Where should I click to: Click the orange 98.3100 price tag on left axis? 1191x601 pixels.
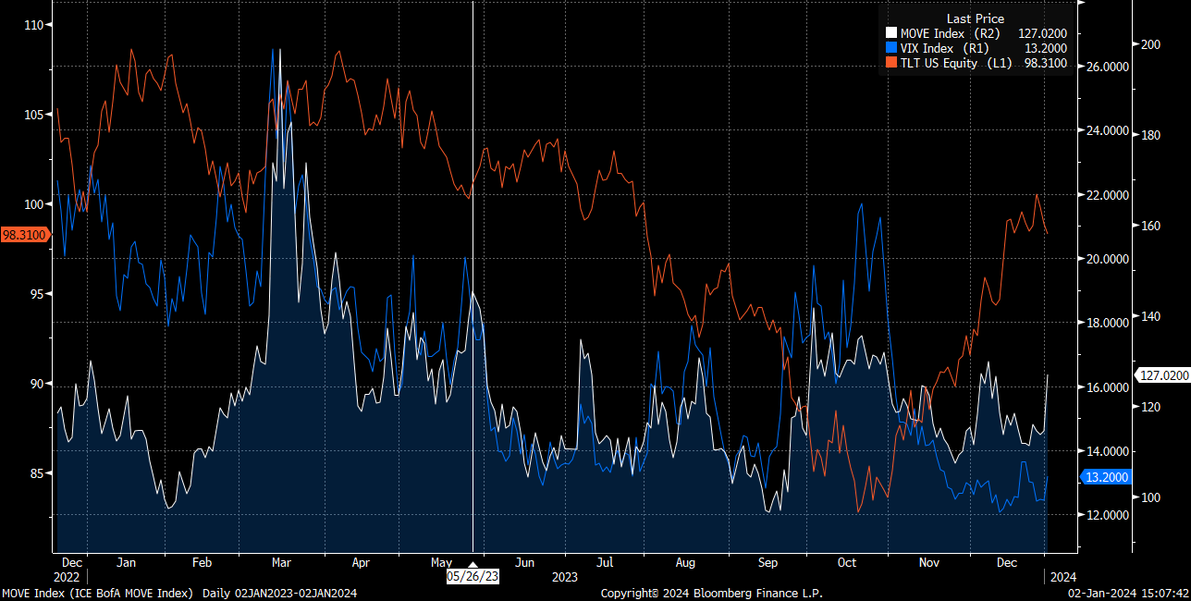click(x=25, y=235)
